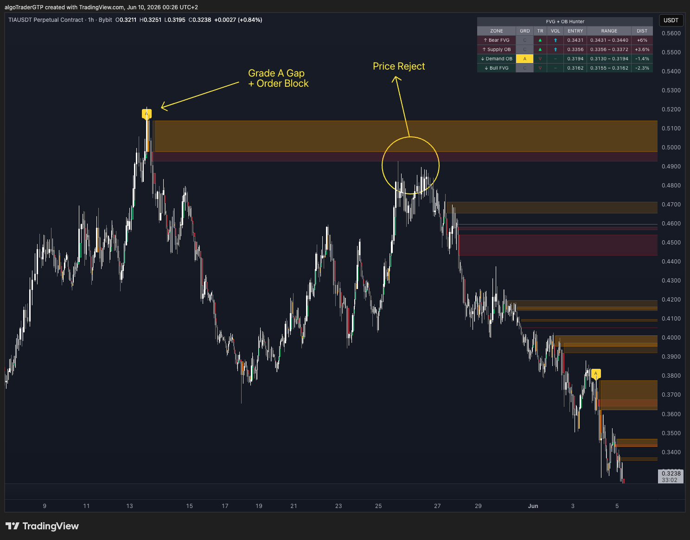Click range 0.3356 – 0.3372
Image resolution: width=690 pixels, height=540 pixels.
tap(609, 50)
